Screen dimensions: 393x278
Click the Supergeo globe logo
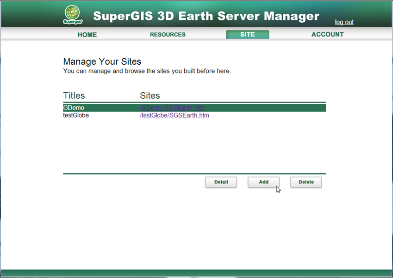tap(72, 14)
